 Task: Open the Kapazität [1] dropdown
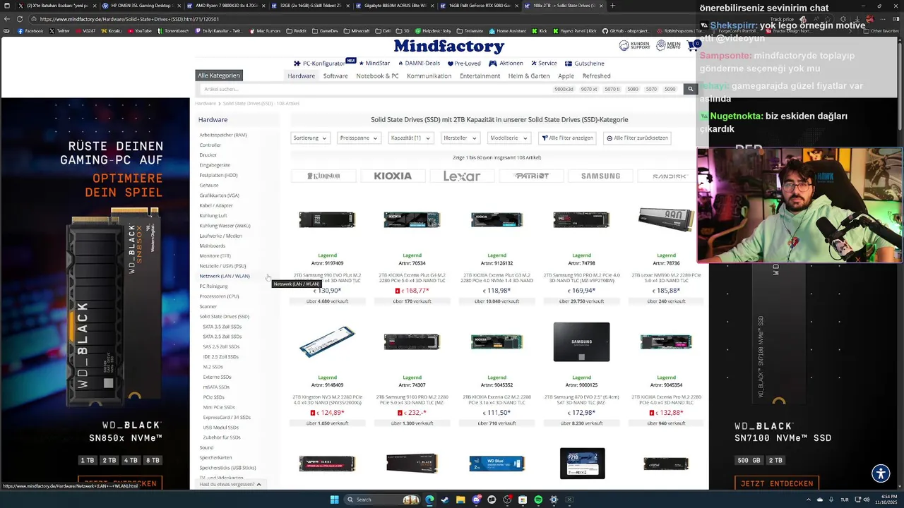point(410,138)
